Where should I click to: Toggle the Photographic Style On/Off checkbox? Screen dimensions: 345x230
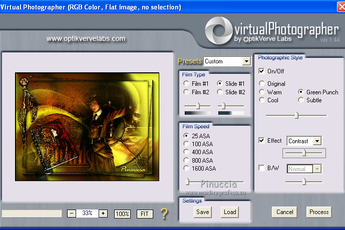pyautogui.click(x=261, y=71)
